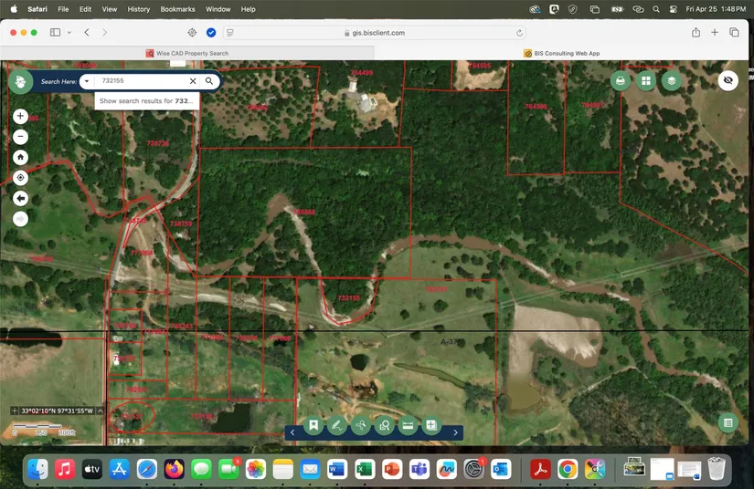
Task: Open the bookmarks tool in bottom toolbar
Action: (313, 425)
